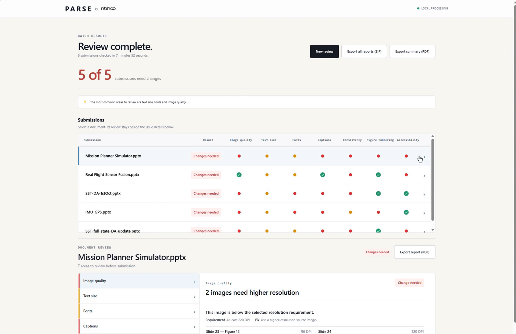Click Changes needed badge for IMU-GPS.pptx
This screenshot has height=334, width=516.
coord(206,212)
